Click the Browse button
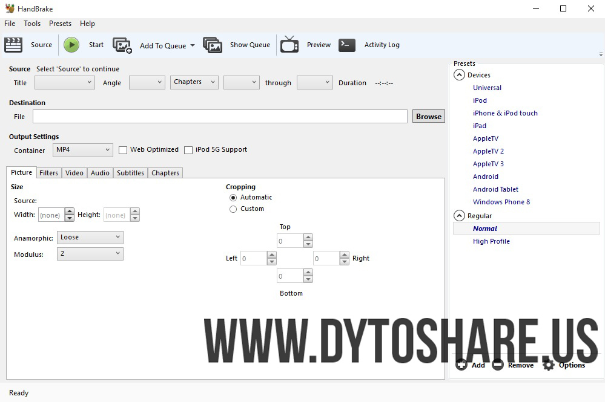Image resolution: width=605 pixels, height=402 pixels. (x=428, y=116)
